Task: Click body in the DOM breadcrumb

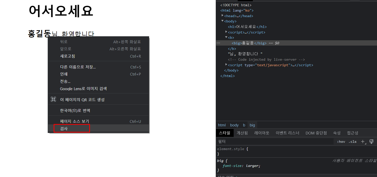Action: coord(234,125)
